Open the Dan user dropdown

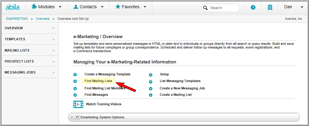293,7
